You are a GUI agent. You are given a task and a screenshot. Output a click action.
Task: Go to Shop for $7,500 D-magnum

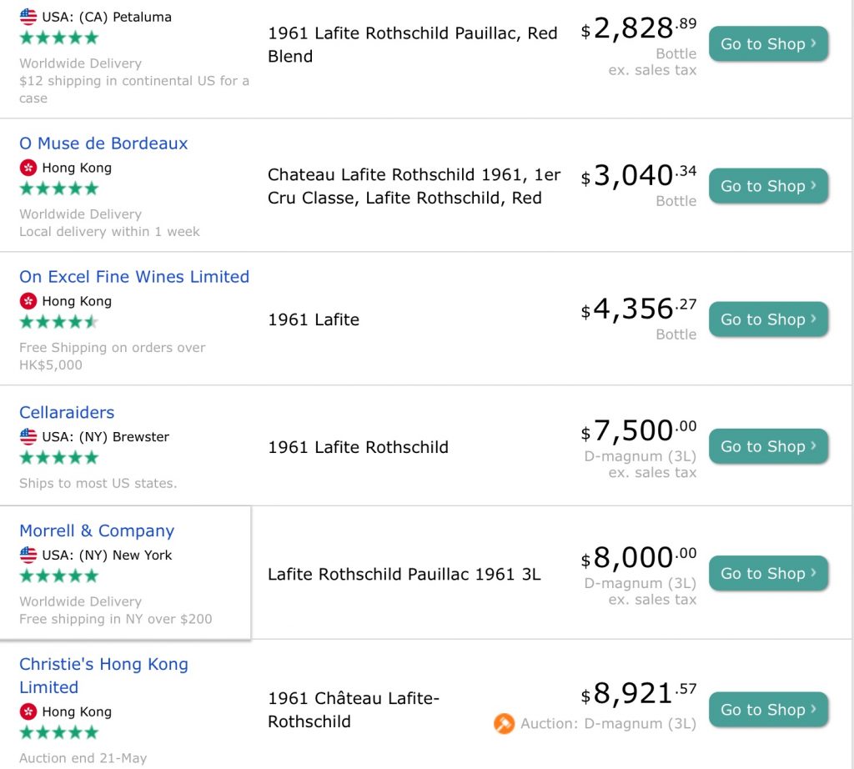pos(768,446)
